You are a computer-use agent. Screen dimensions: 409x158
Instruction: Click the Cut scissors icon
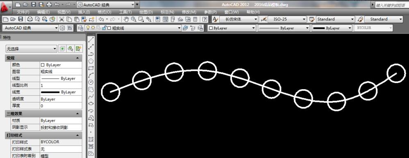click(x=61, y=19)
